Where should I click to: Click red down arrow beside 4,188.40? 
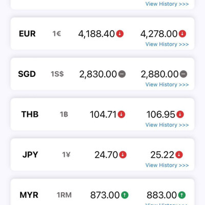[x=120, y=34]
